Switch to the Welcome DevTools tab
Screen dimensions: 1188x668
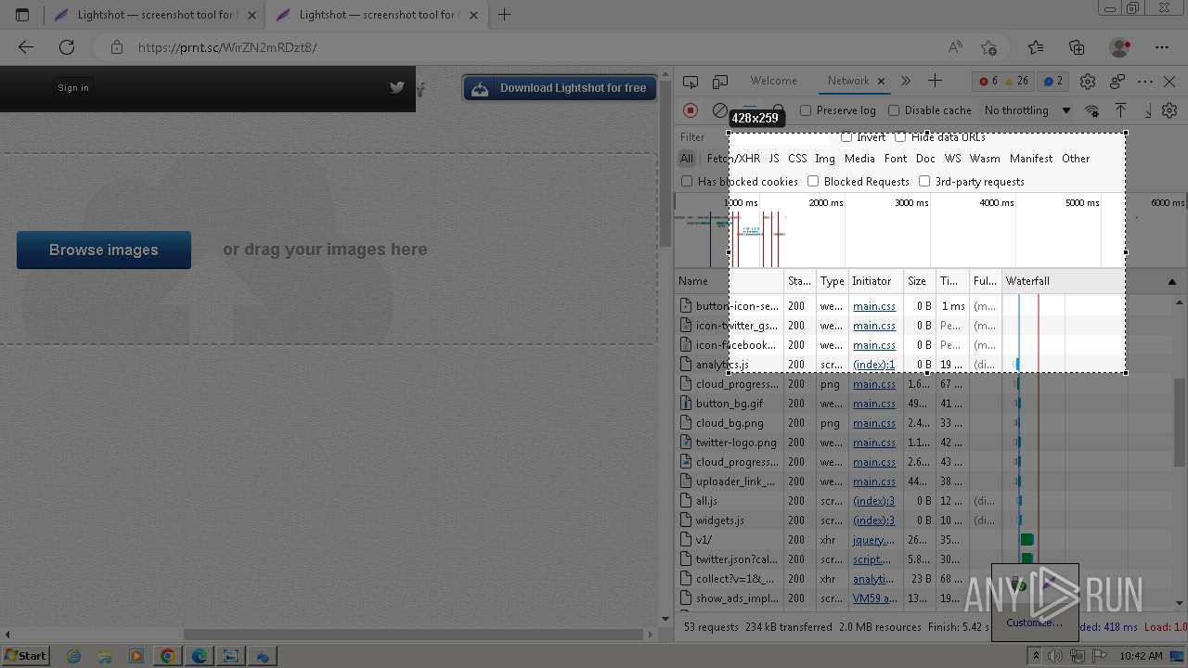[x=773, y=81]
